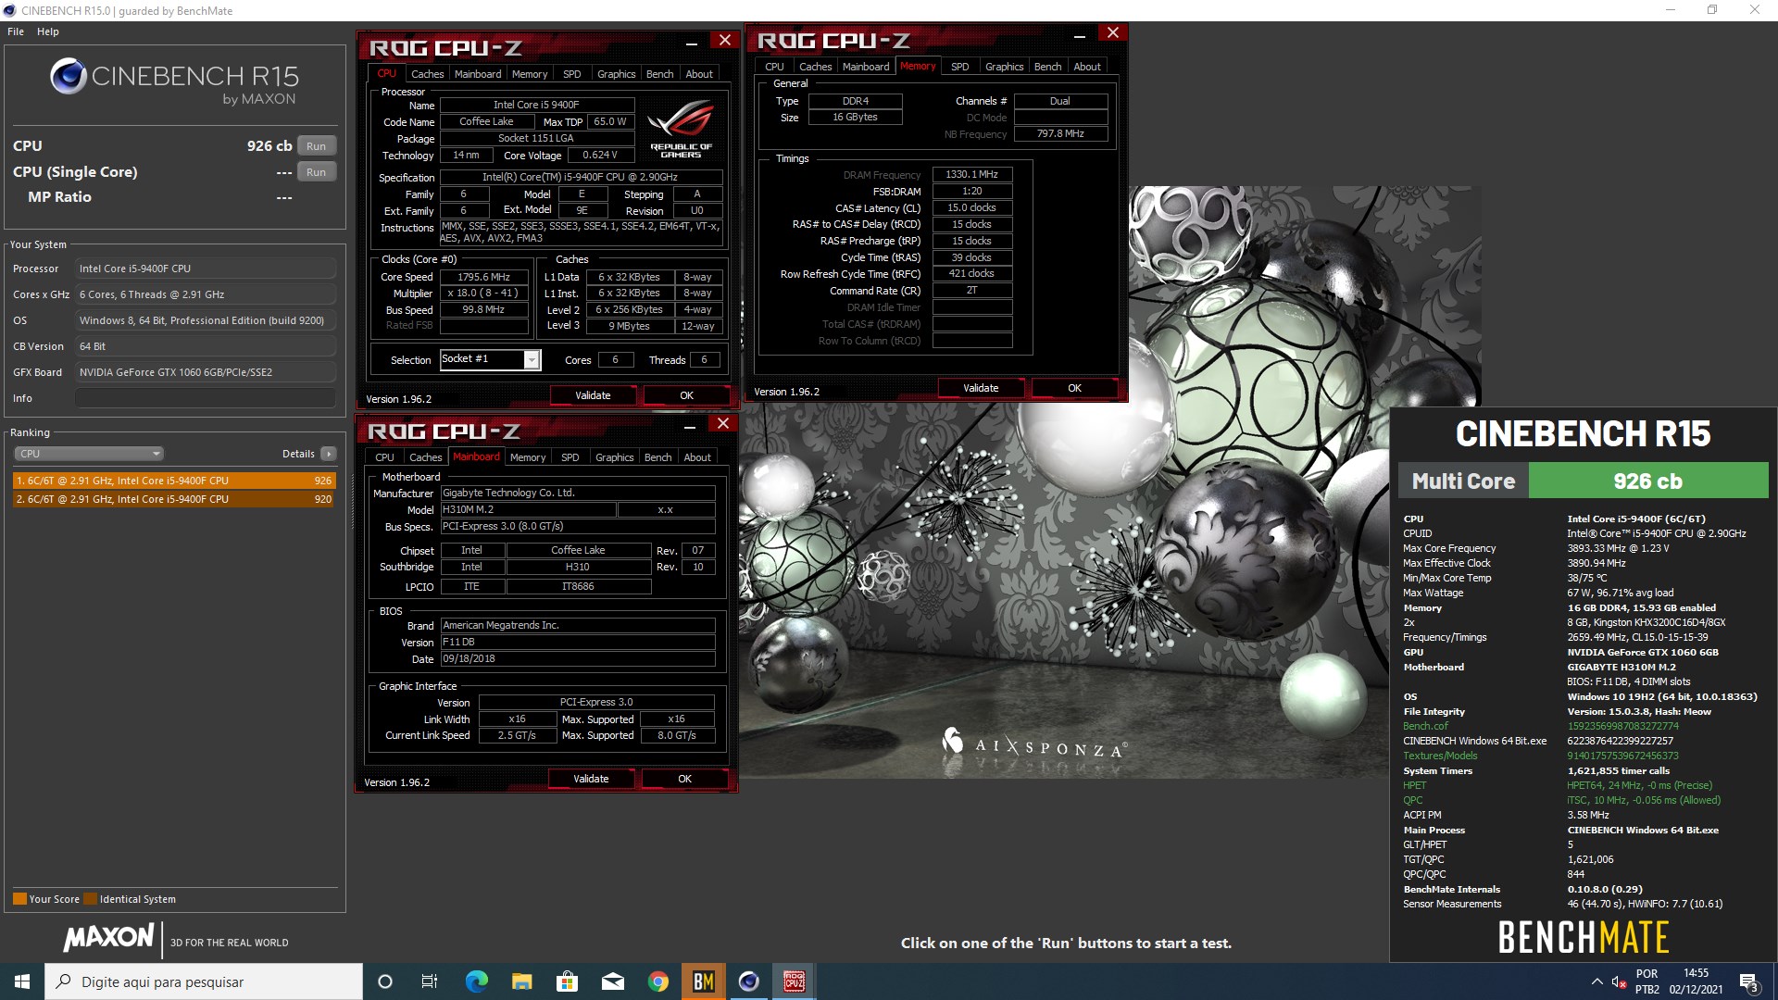This screenshot has height=1000, width=1778.
Task: Click the ROG Republic of Gamers logo
Action: pyautogui.click(x=682, y=128)
